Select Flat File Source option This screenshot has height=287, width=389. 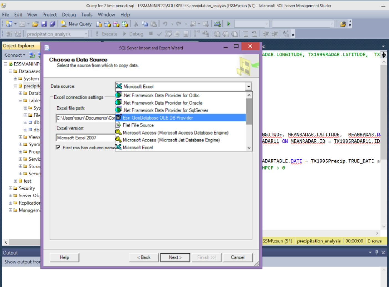pyautogui.click(x=180, y=125)
